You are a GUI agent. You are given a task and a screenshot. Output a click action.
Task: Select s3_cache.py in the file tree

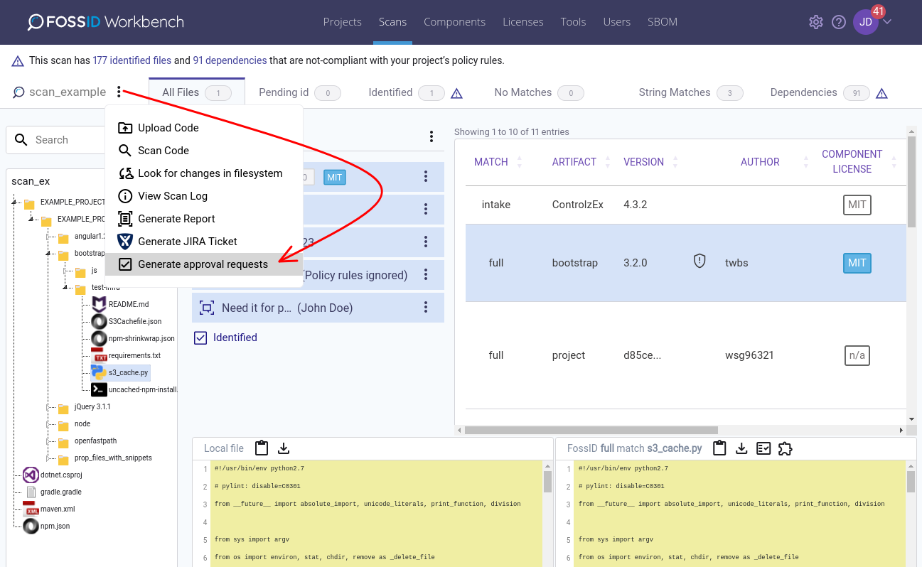119,372
